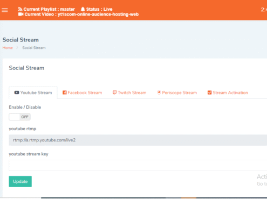The width and height of the screenshot is (267, 199).
Task: Click the Current Playlist : master text
Action: click(x=49, y=9)
